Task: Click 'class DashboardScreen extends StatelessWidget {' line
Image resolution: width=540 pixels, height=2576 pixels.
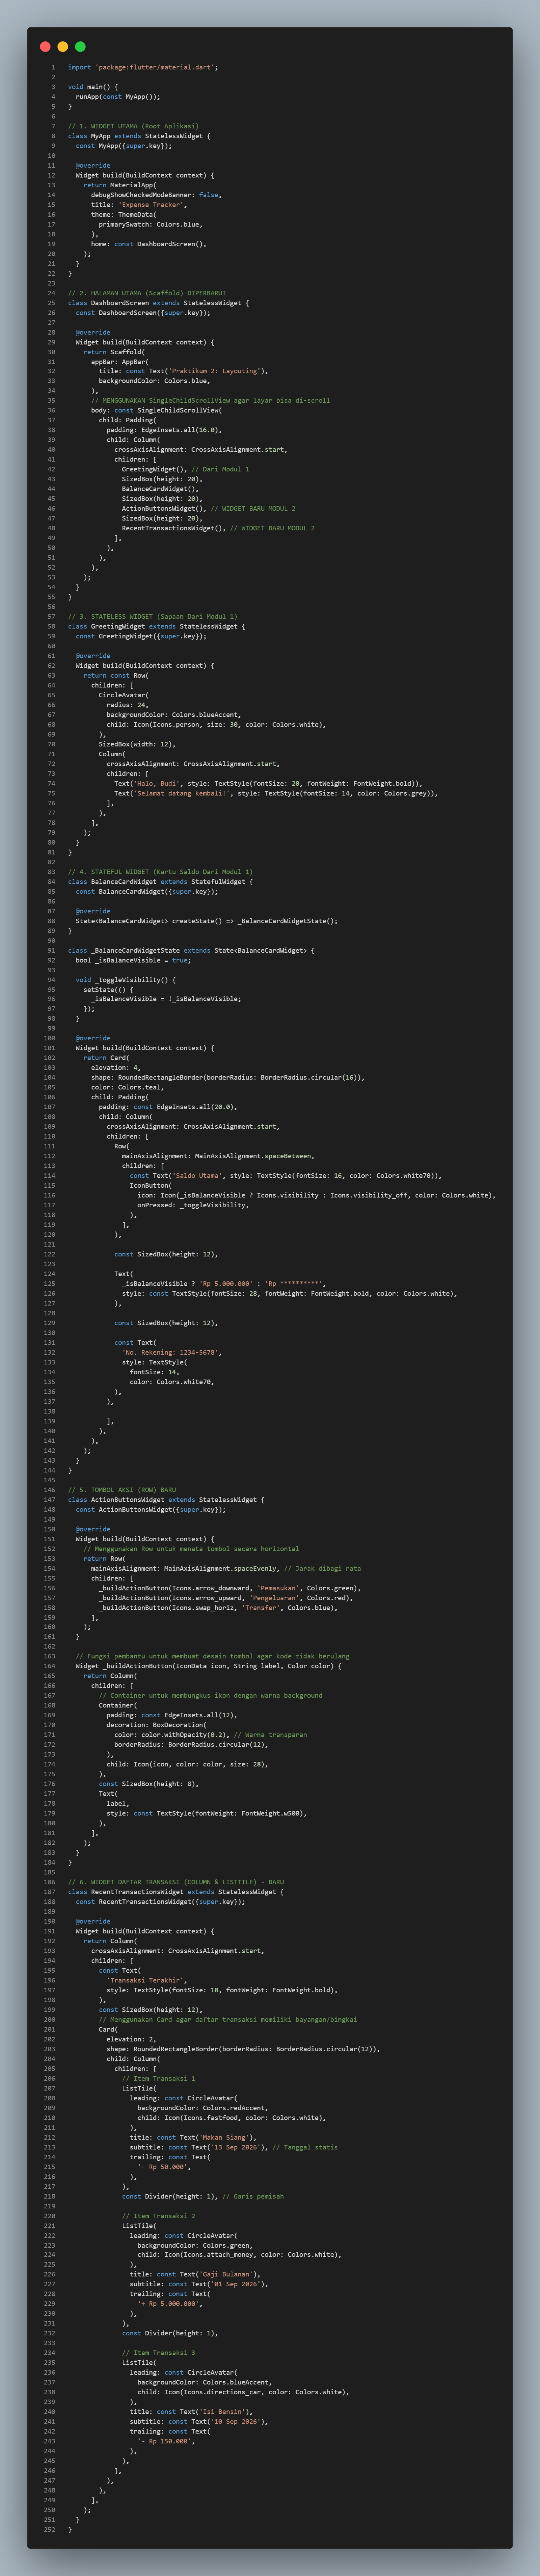Action: point(158,303)
